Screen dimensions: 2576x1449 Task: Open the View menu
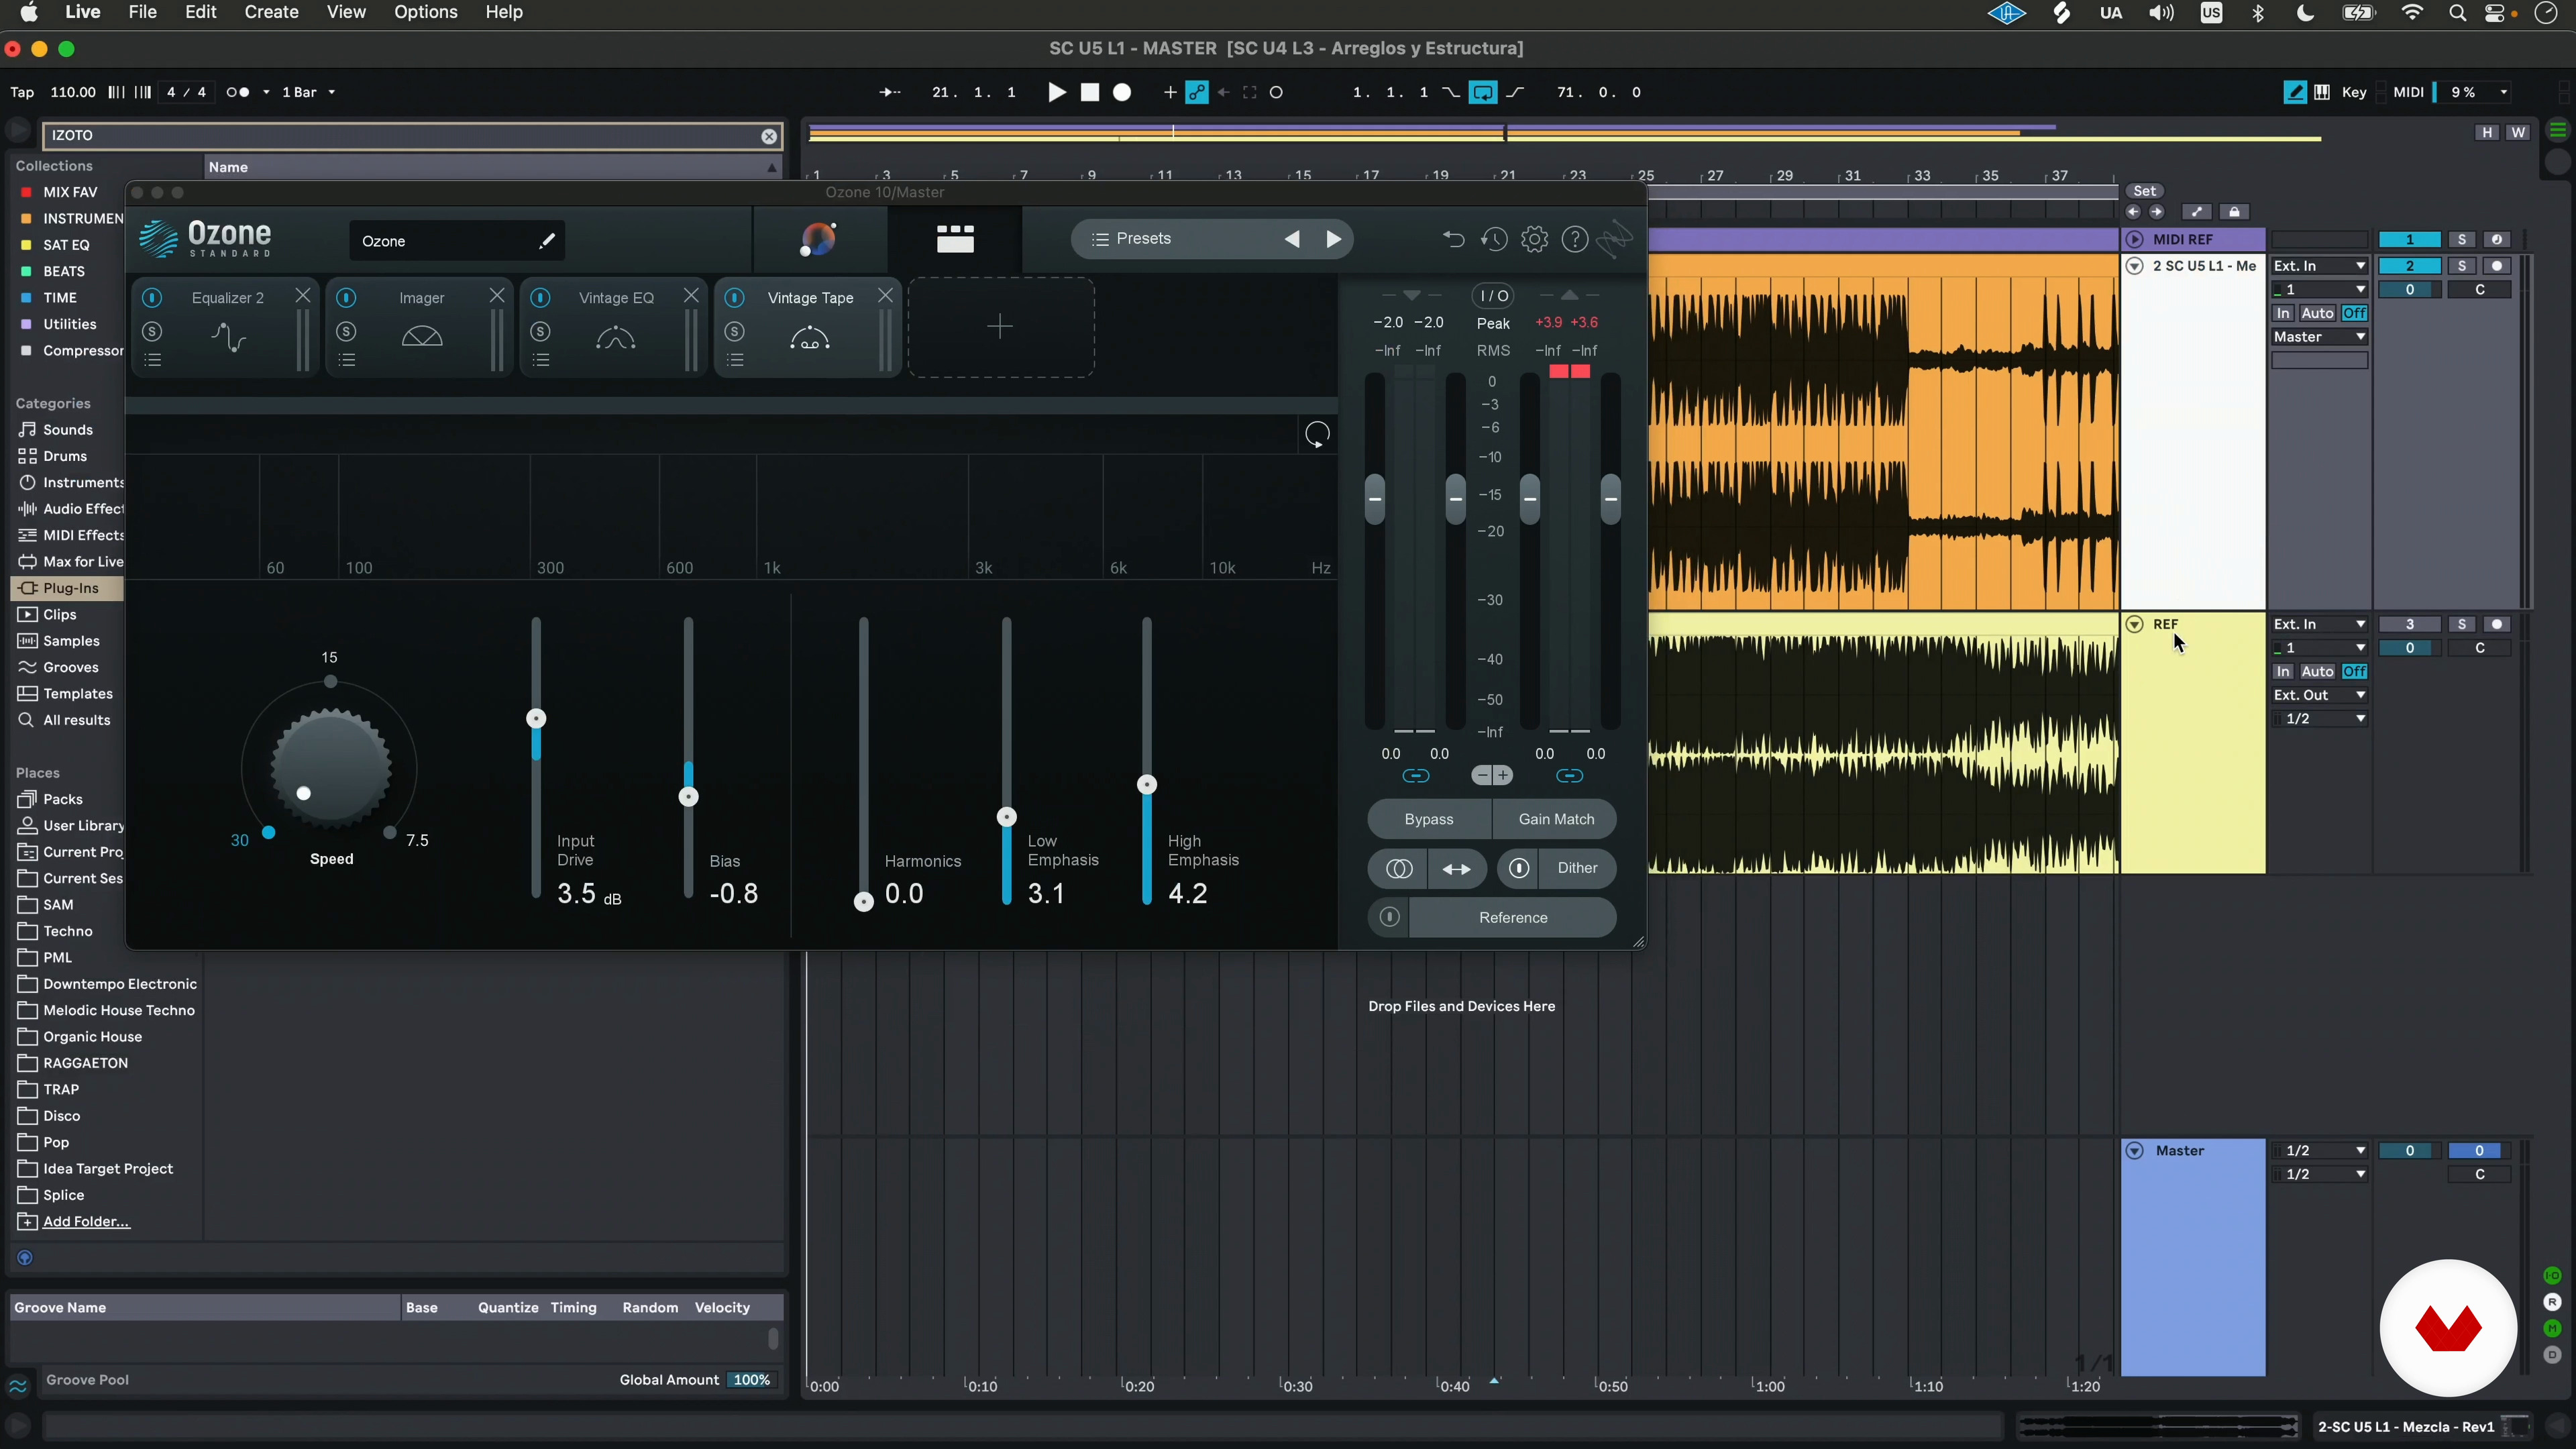tap(346, 12)
